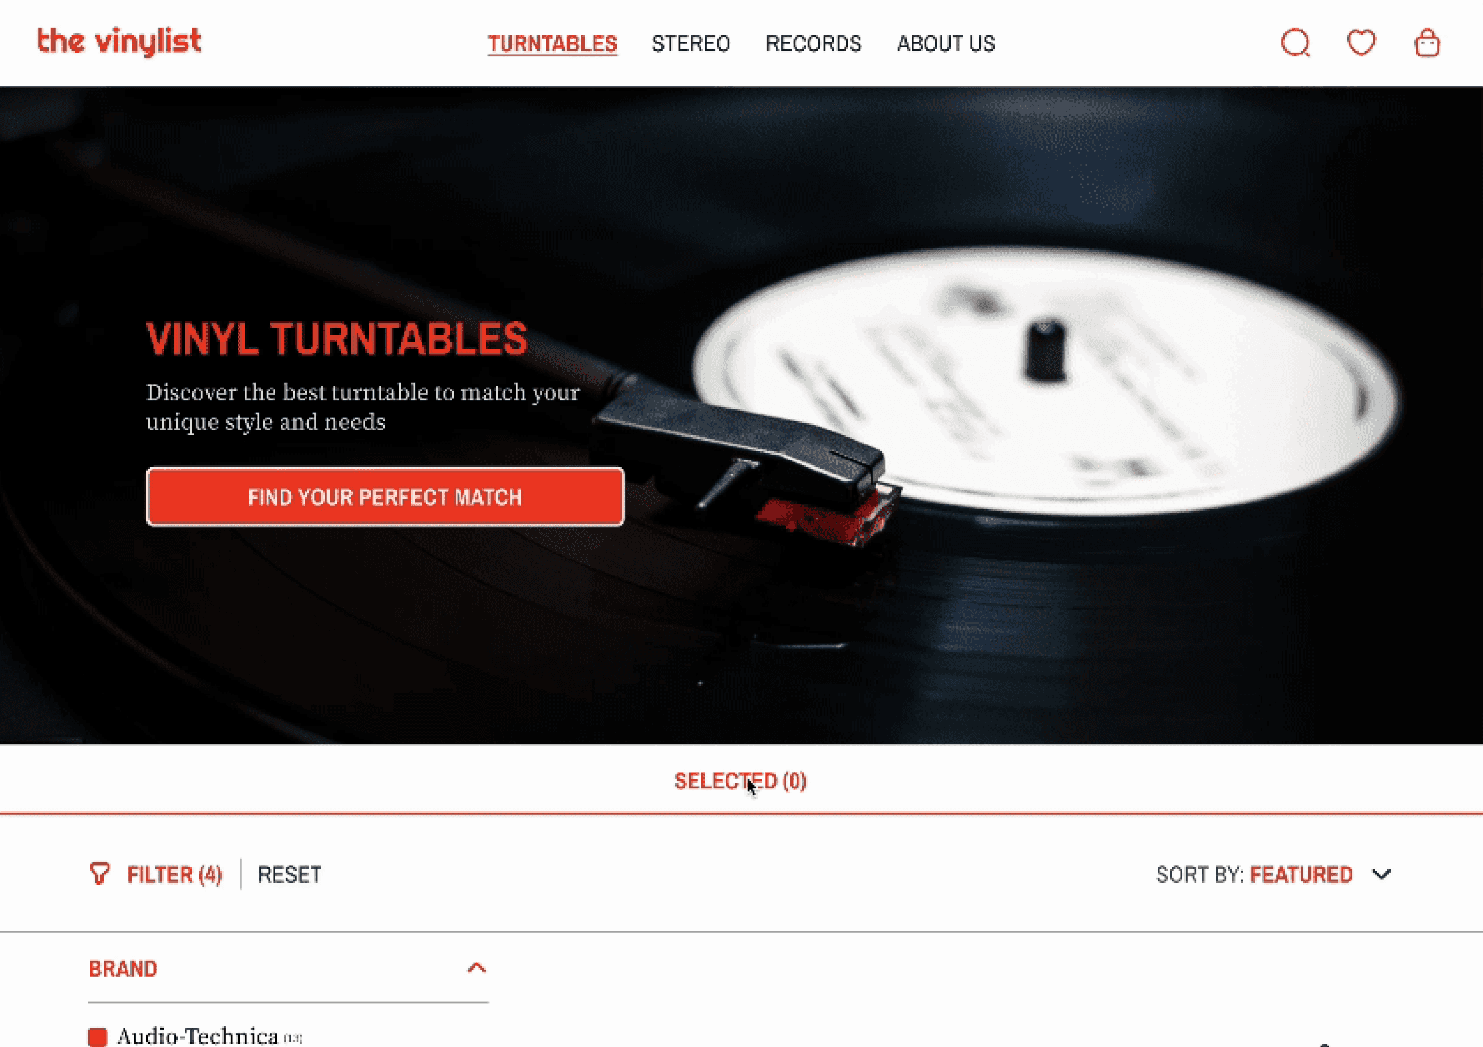Go to the Records section

(813, 43)
